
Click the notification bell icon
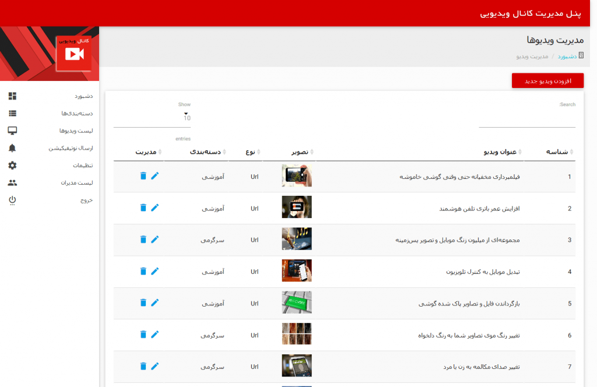[x=12, y=148]
